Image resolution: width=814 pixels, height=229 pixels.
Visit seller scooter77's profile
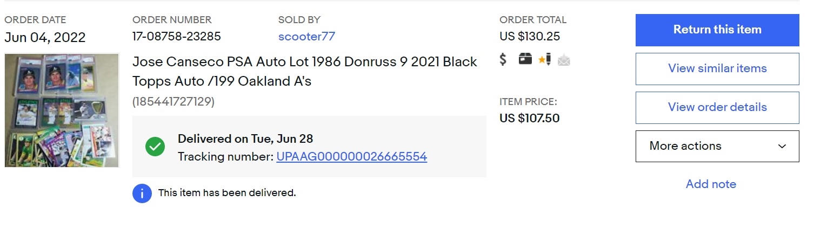point(306,37)
